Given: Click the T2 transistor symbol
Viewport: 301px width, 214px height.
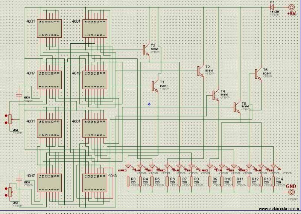Looking at the screenshot, I should [201, 71].
